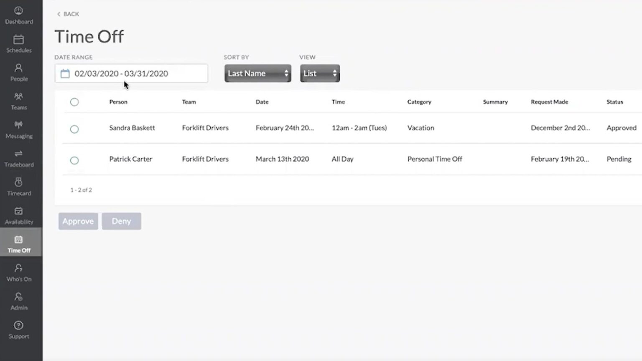Screen dimensions: 642x361
Task: Select the Teams sidebar icon
Action: coord(18,97)
